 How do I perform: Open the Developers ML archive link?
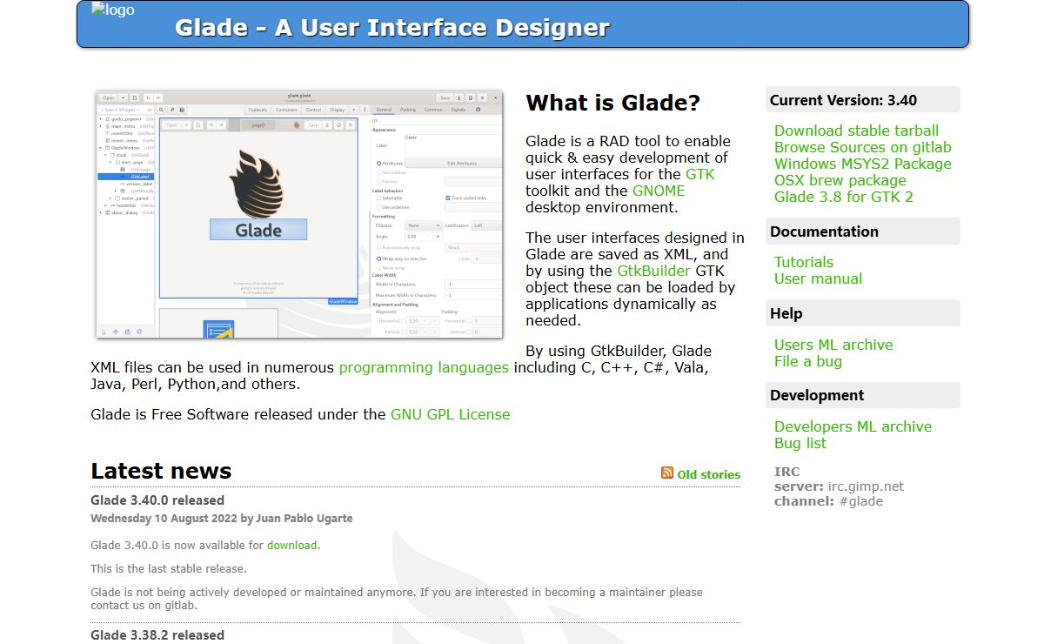(x=853, y=426)
